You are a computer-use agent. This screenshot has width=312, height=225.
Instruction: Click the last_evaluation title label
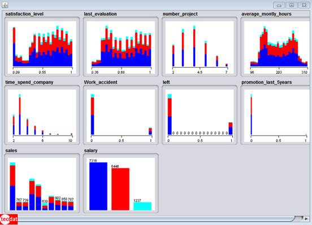[100, 14]
